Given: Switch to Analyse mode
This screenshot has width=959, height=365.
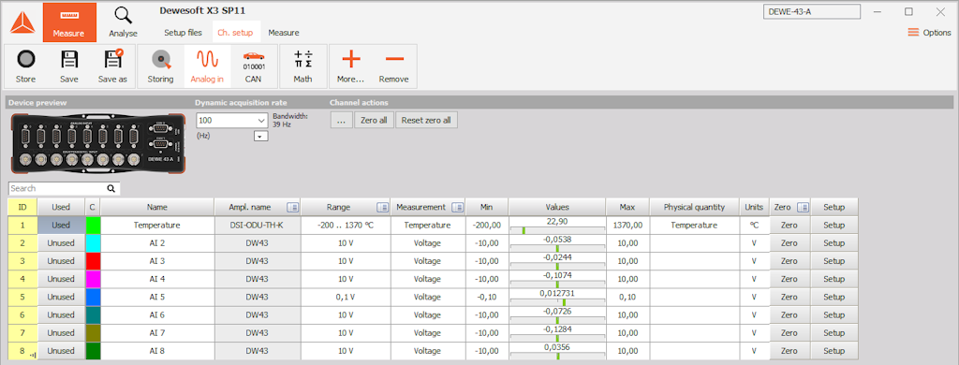Looking at the screenshot, I should [x=123, y=22].
